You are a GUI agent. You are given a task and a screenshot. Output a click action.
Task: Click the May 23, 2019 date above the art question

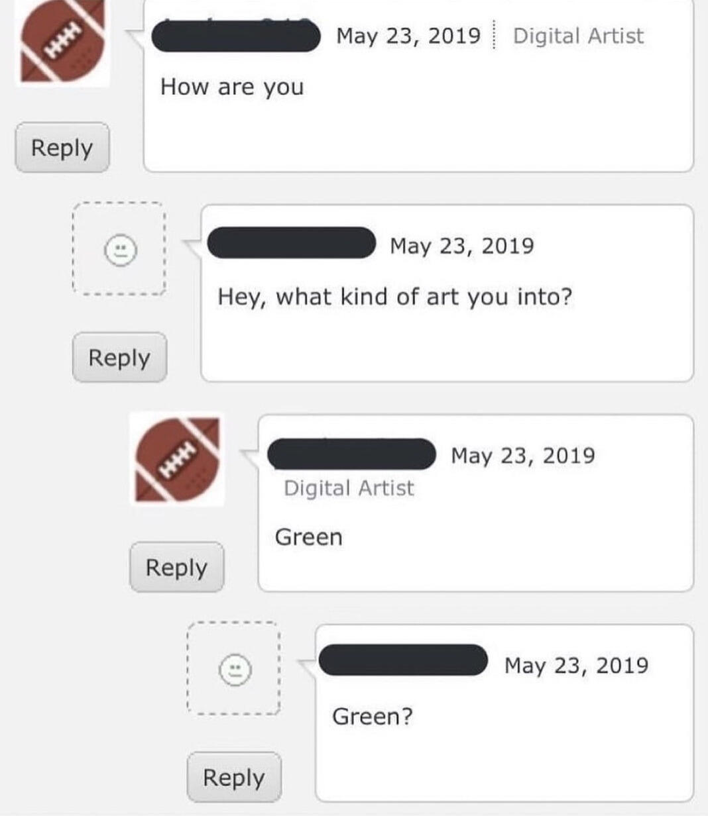pos(461,246)
